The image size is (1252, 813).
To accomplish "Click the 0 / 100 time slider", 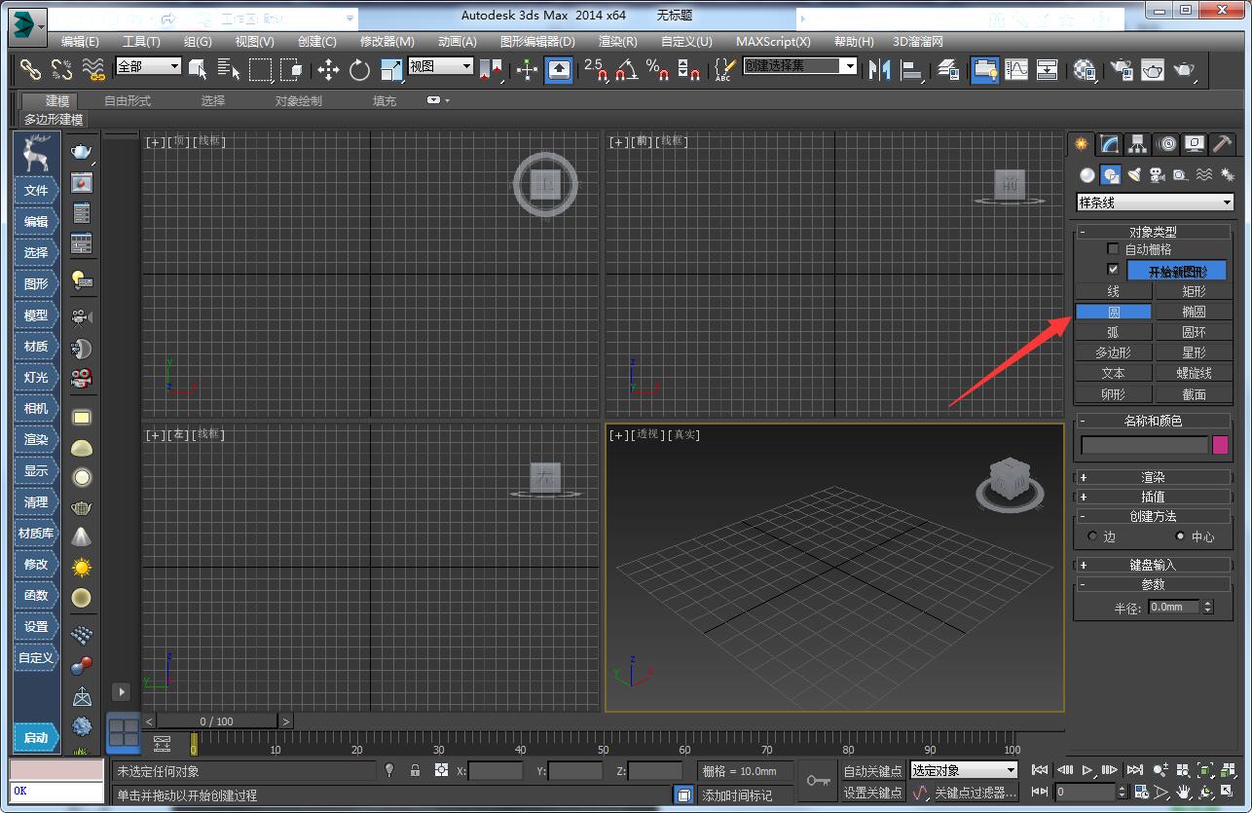I will point(217,721).
